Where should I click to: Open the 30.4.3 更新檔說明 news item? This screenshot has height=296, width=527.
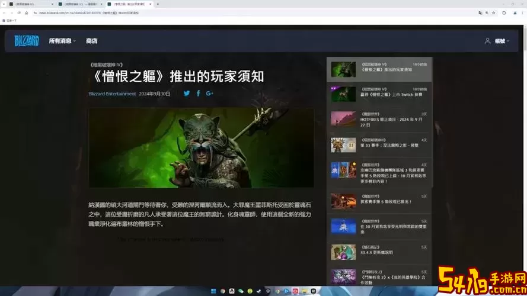click(x=379, y=252)
